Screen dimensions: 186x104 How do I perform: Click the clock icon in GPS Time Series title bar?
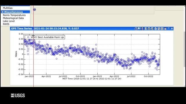pyautogui.click(x=165, y=29)
